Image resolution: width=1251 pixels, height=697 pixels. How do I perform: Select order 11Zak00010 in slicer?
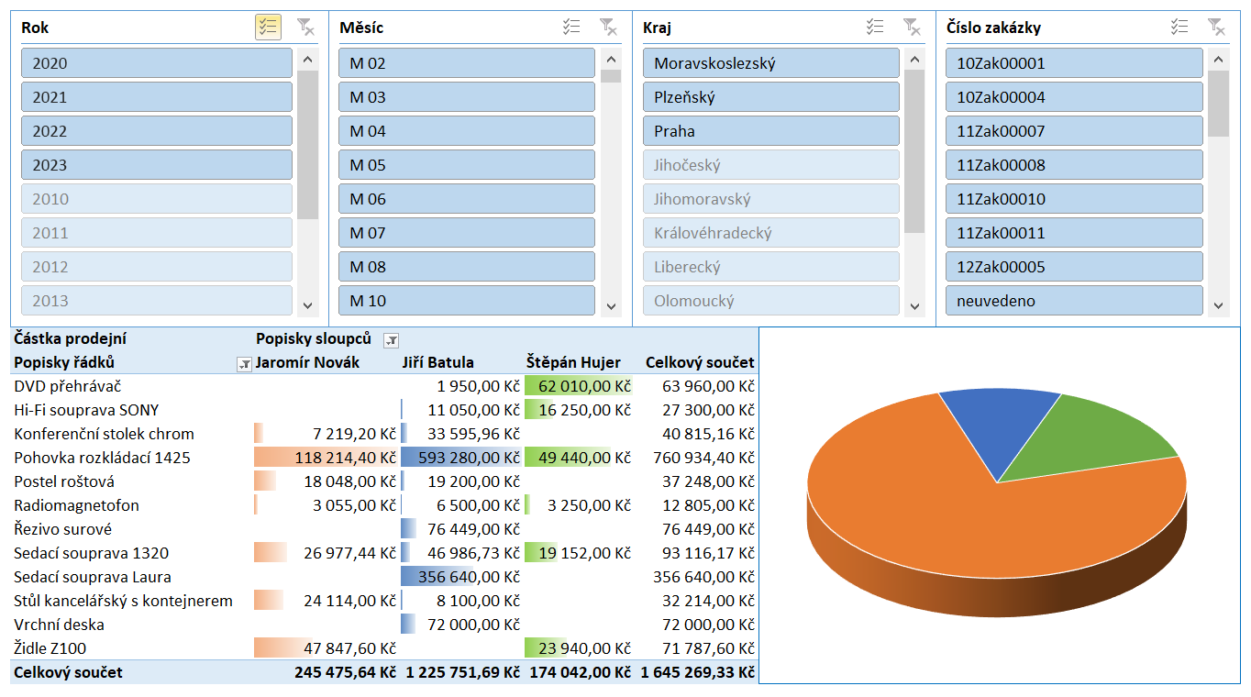[1074, 199]
